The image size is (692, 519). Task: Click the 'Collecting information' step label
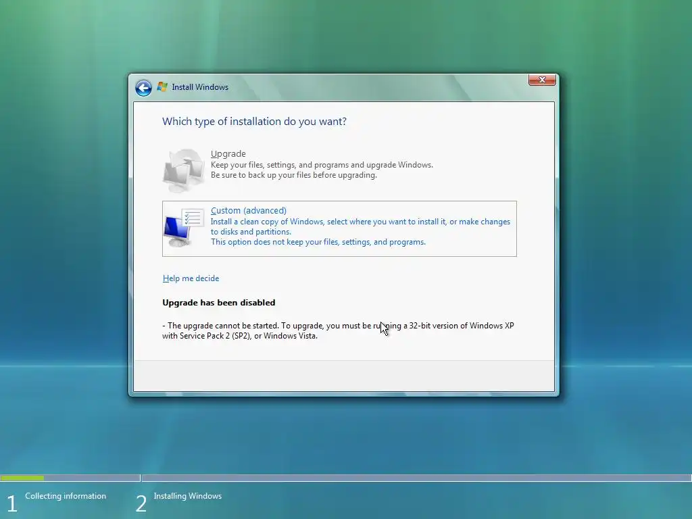[66, 496]
